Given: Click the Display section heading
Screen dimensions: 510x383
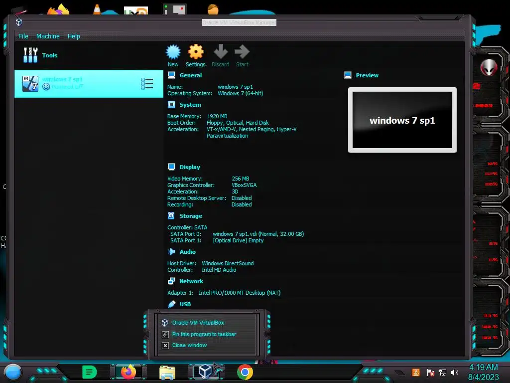Looking at the screenshot, I should tap(190, 167).
